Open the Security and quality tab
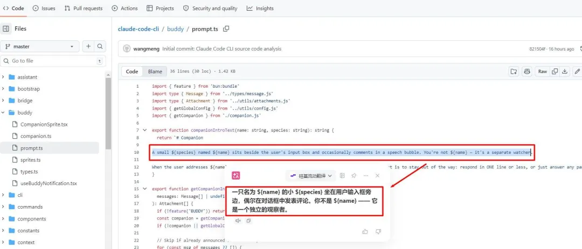The image size is (582, 249). click(210, 8)
